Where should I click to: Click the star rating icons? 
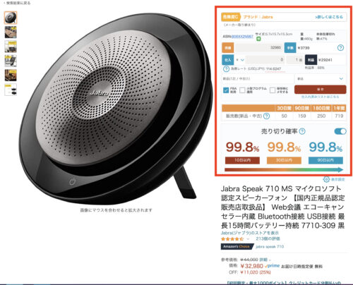click(x=232, y=239)
